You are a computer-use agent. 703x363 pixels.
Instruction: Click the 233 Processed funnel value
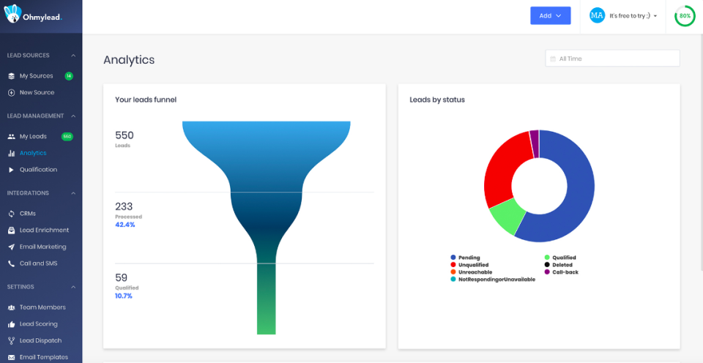click(124, 206)
